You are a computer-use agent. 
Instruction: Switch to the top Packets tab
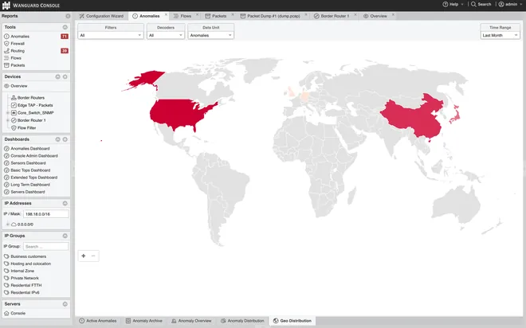[216, 16]
